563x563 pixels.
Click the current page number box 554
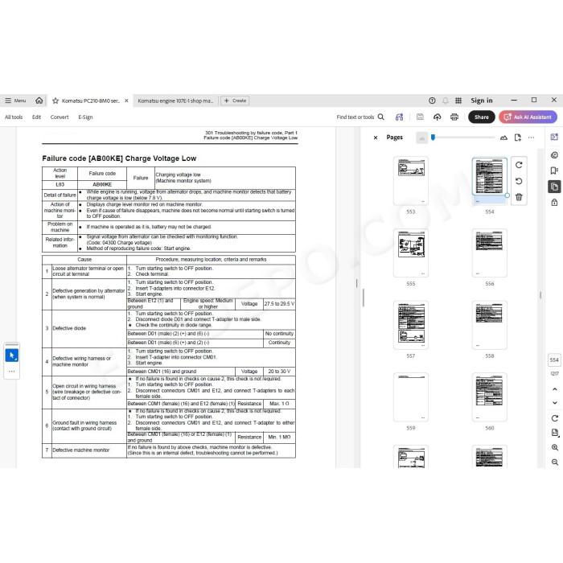click(554, 360)
